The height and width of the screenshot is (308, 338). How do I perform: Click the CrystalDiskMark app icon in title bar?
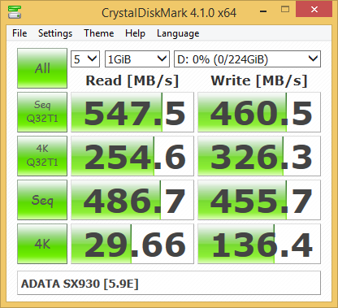pos(15,12)
